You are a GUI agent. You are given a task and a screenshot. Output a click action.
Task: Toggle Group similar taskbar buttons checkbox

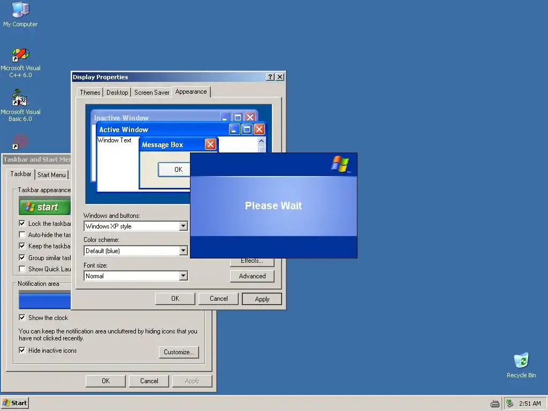22,257
